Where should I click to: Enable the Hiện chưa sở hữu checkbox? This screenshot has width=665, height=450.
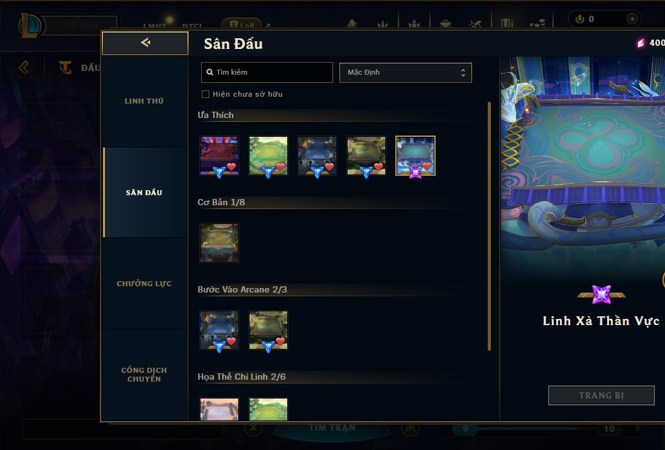click(206, 94)
